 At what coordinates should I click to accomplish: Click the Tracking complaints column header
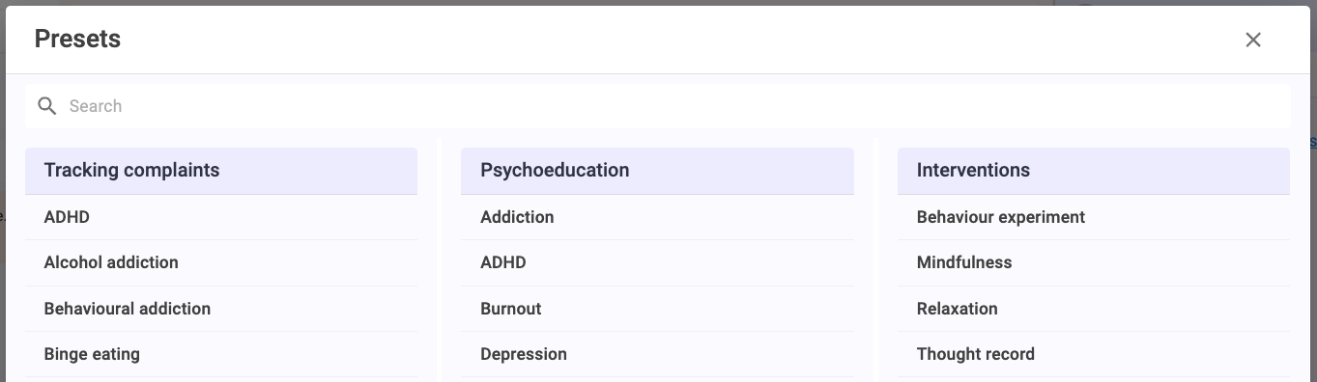click(221, 171)
